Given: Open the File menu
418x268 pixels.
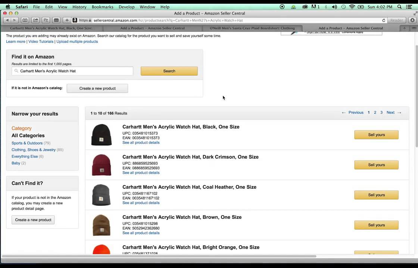Looking at the screenshot, I should 37,7.
